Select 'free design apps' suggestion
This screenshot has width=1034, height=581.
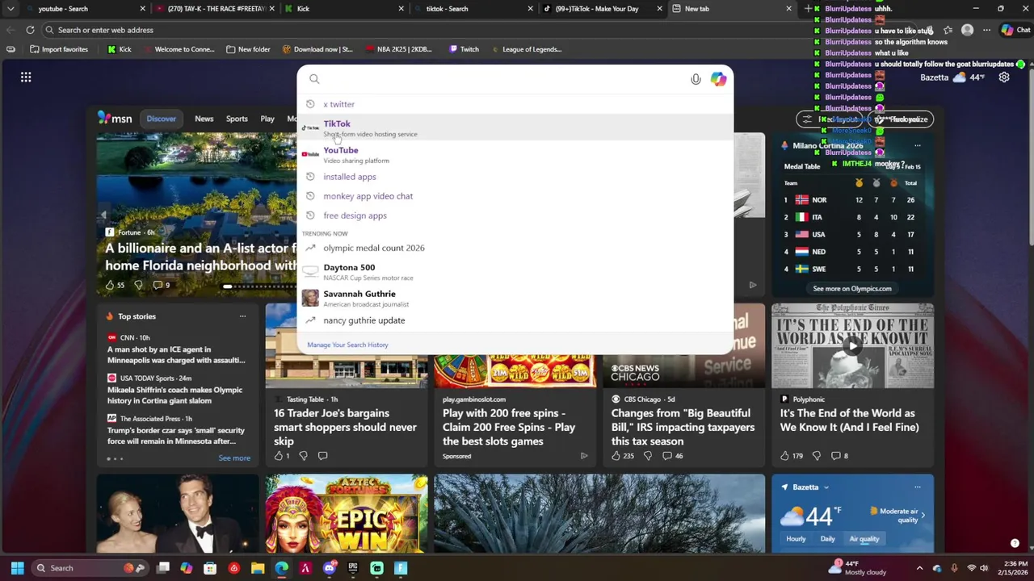point(515,215)
